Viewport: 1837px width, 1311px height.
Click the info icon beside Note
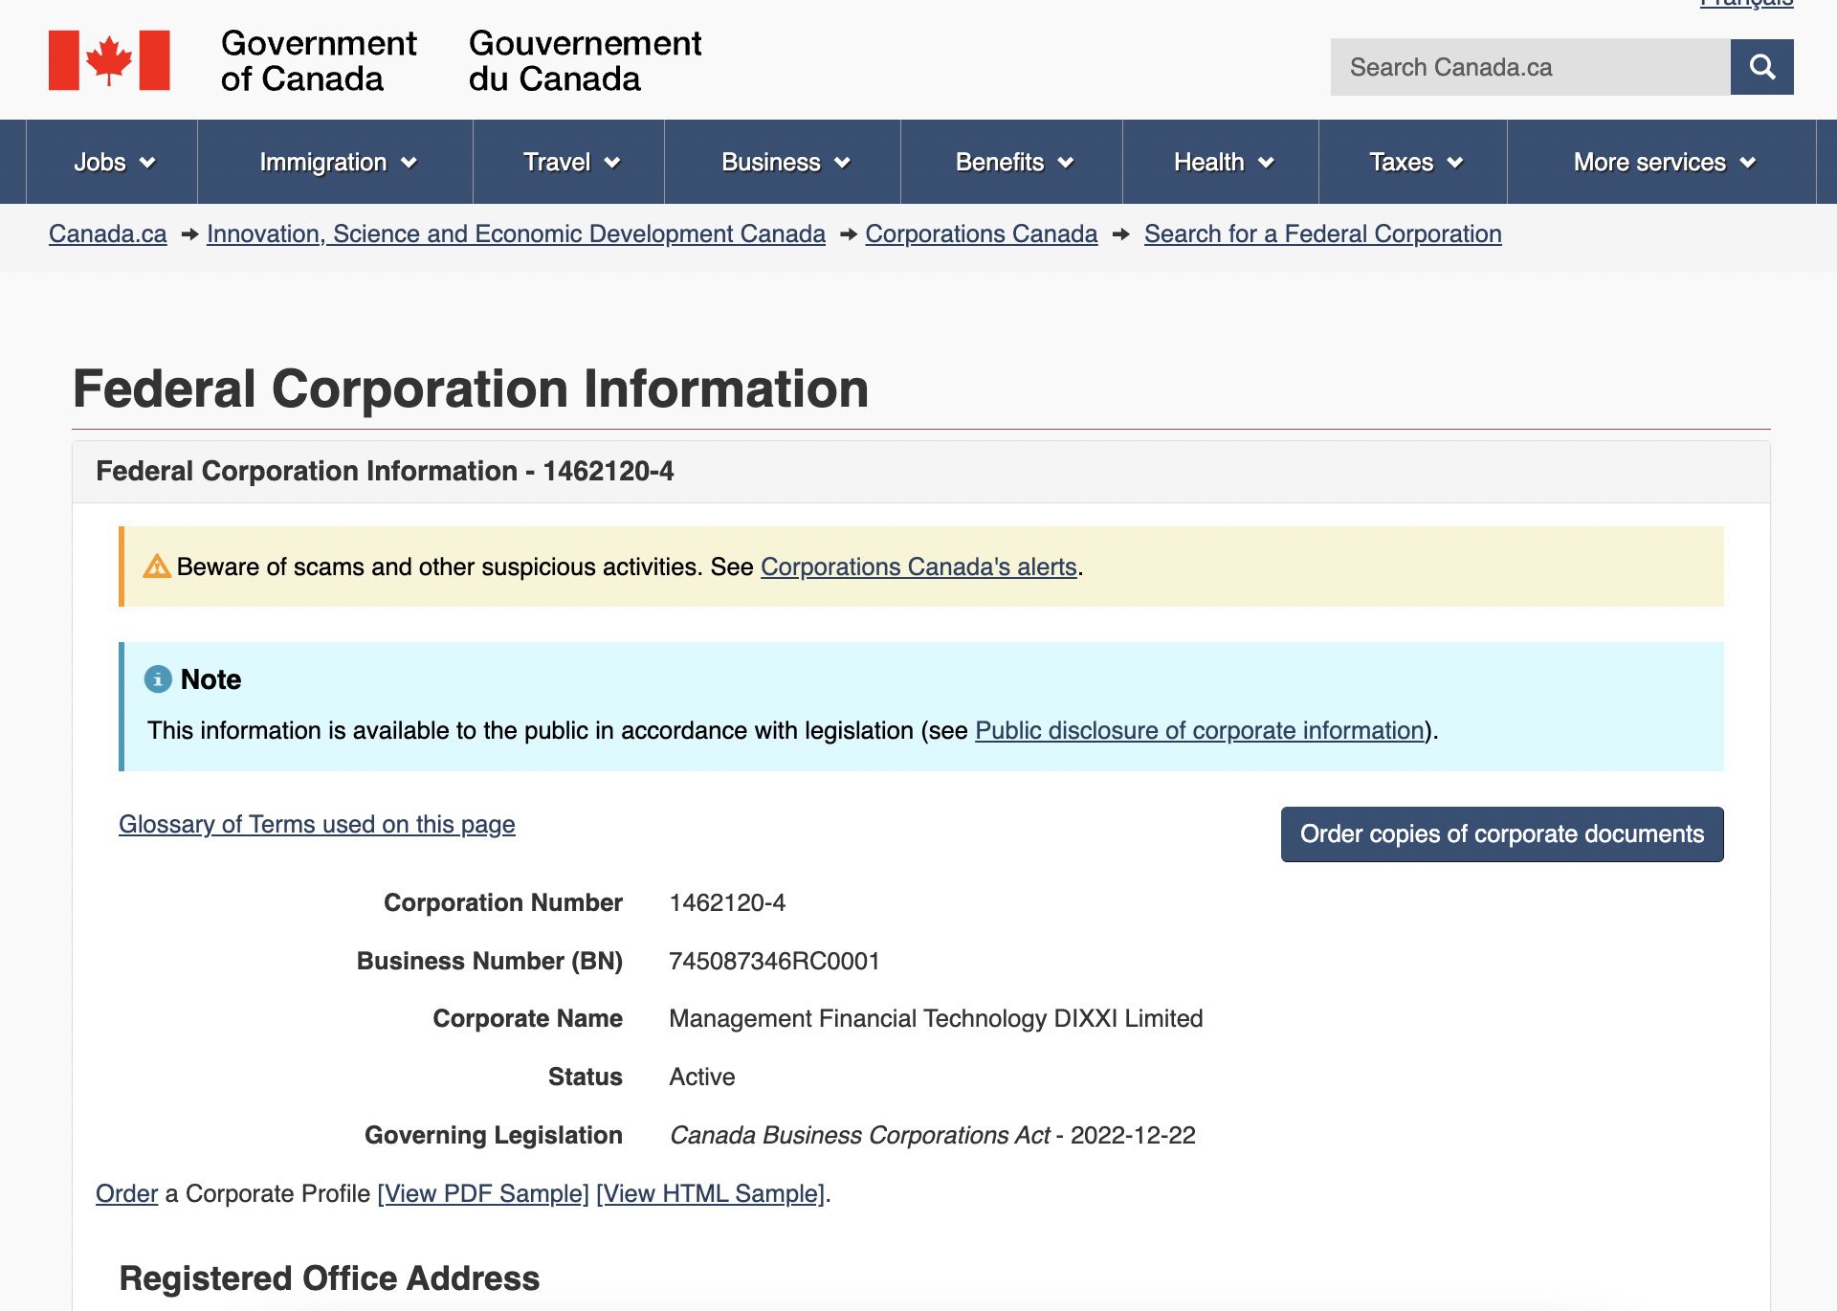(x=158, y=679)
